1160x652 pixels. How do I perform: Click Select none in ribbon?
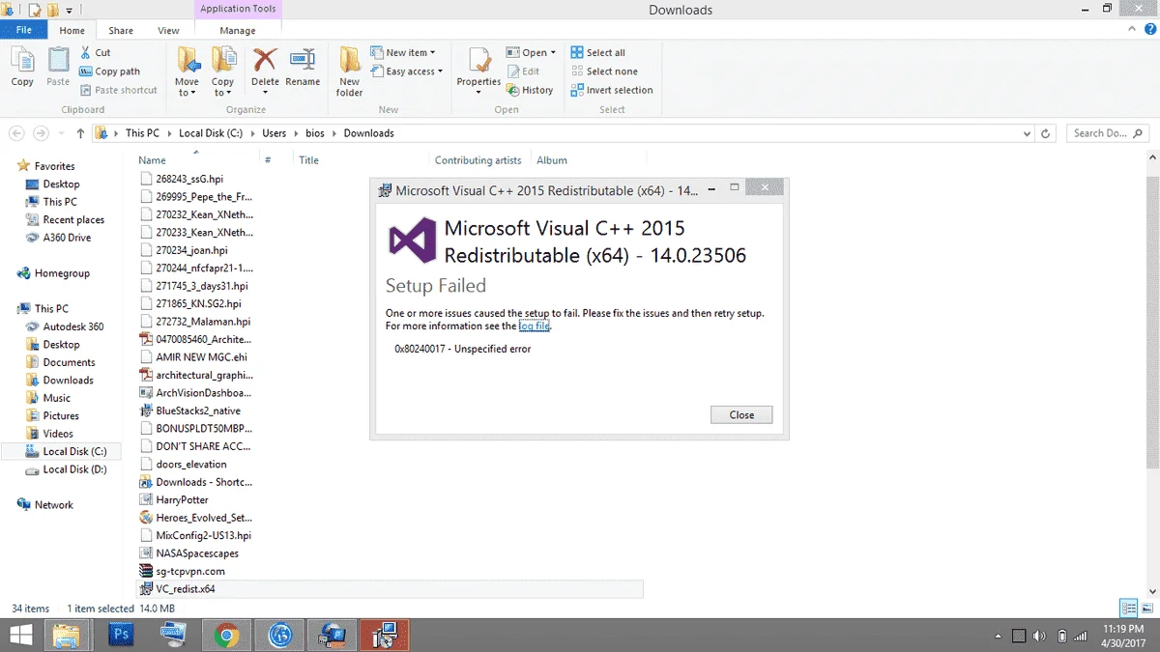click(603, 71)
